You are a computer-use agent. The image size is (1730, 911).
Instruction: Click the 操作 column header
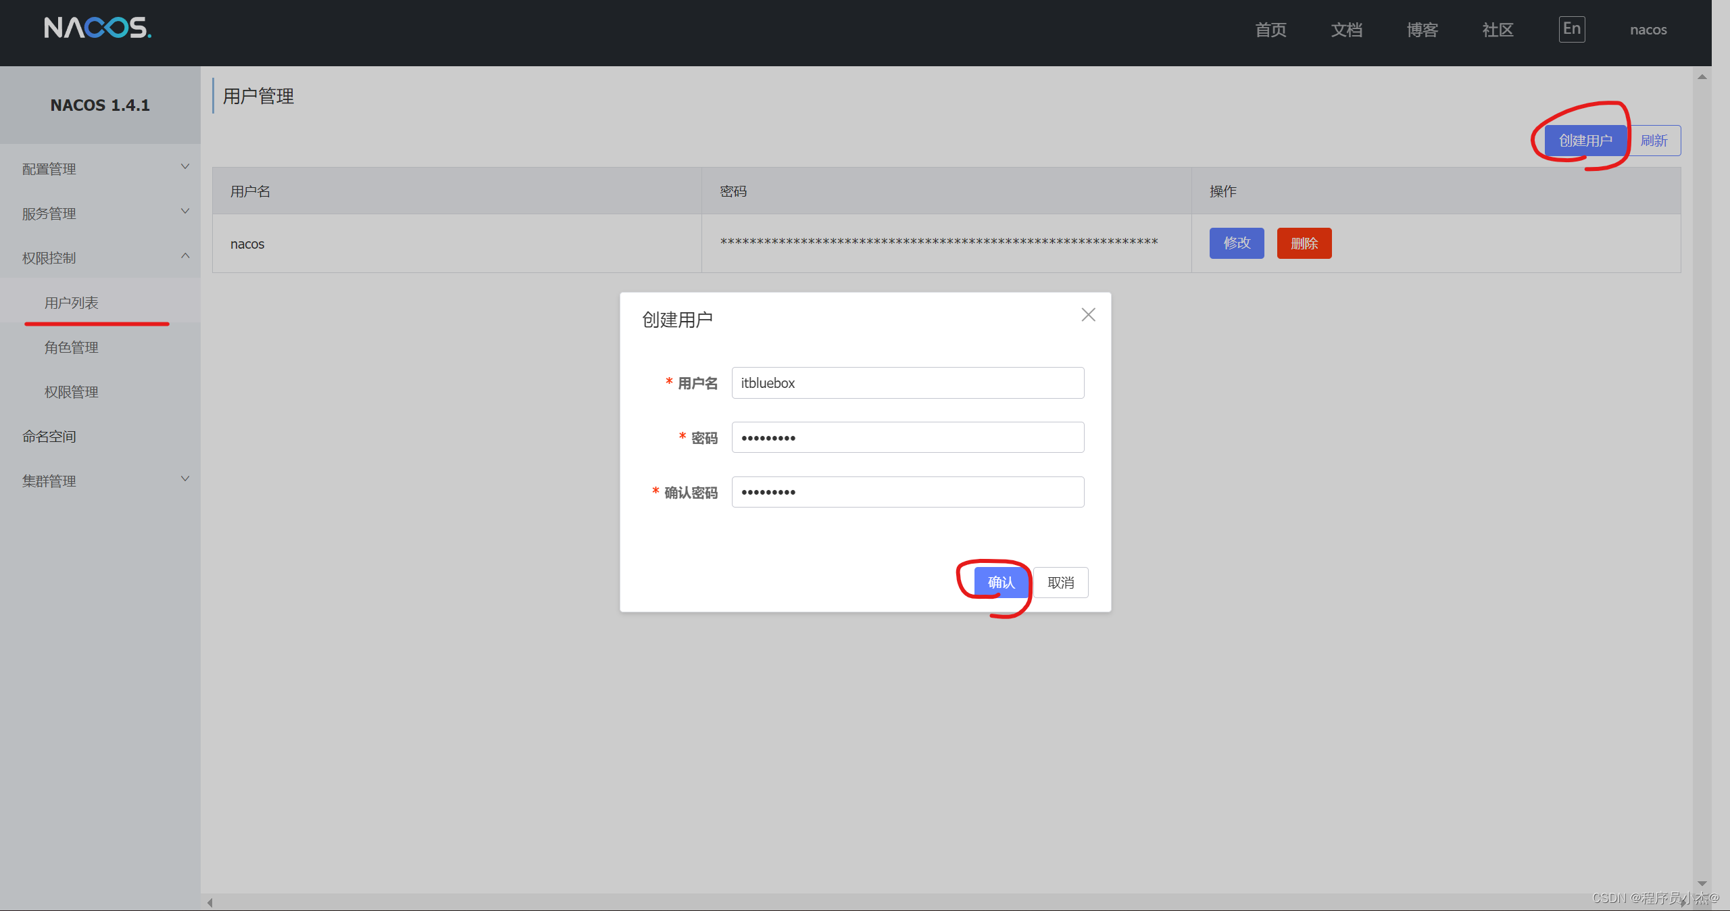pyautogui.click(x=1436, y=191)
